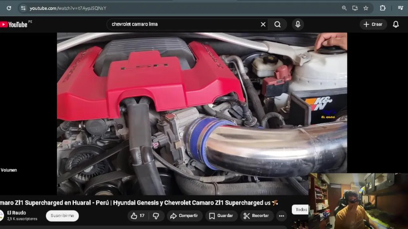Open site information icon in address bar

23,8
